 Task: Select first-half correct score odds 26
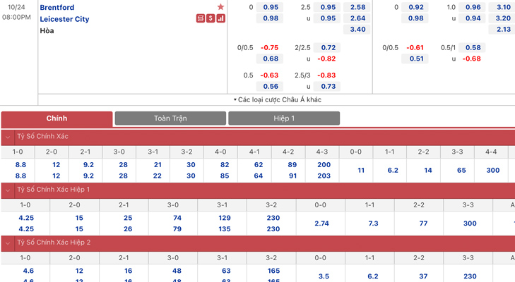128,229
